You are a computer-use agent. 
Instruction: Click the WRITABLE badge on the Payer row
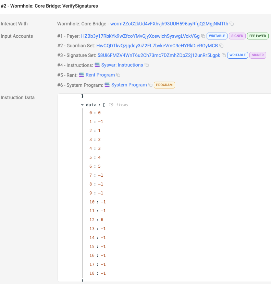(217, 36)
